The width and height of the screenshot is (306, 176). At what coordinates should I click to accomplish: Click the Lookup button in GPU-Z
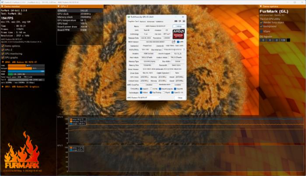178,26
